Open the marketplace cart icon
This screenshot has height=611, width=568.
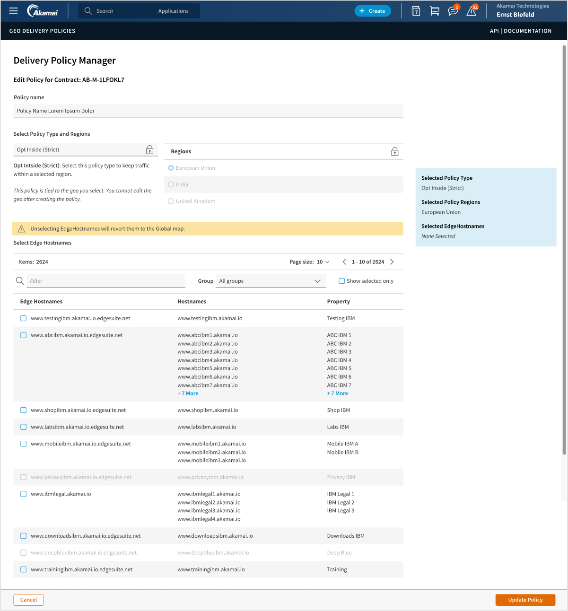(435, 10)
